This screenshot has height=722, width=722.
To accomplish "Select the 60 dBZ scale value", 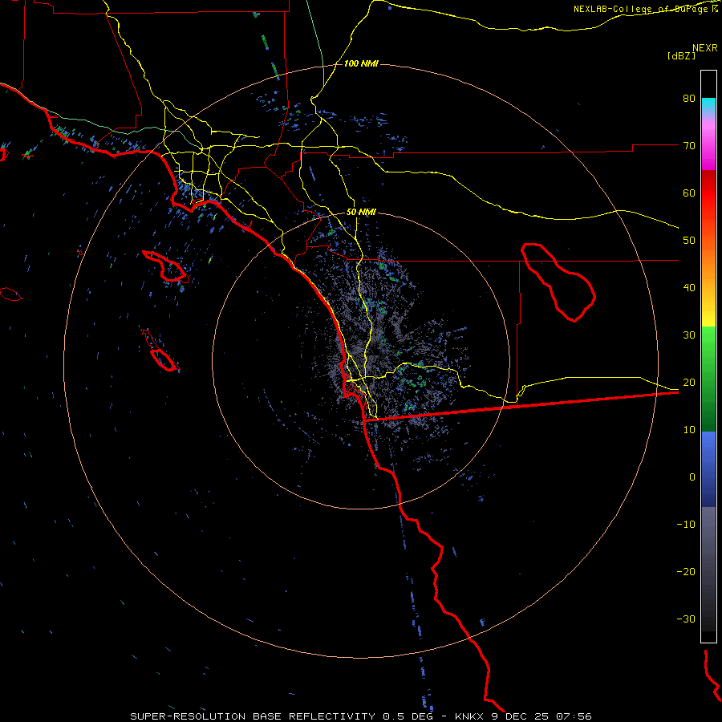I will (689, 193).
